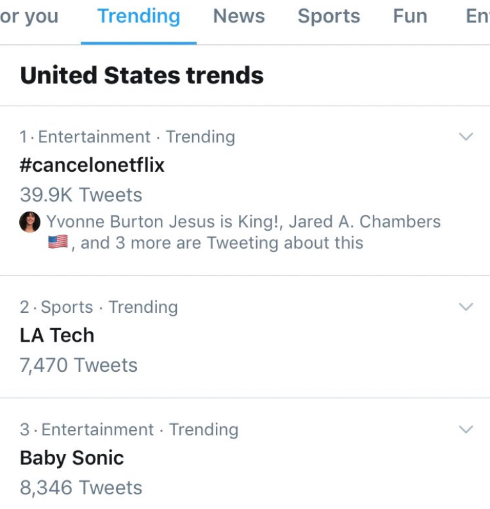Click Yvonne Burton's profile avatar

point(30,222)
